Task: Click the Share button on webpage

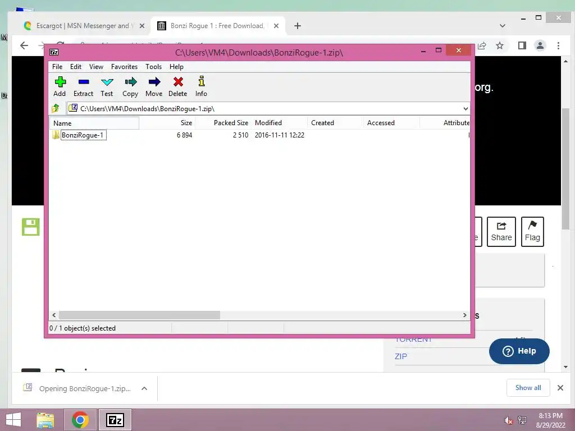Action: [x=501, y=232]
